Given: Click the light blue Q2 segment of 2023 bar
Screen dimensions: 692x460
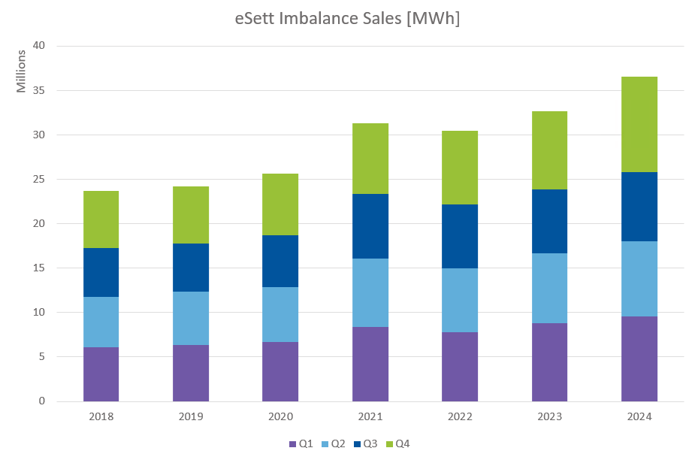Looking at the screenshot, I should tap(549, 289).
